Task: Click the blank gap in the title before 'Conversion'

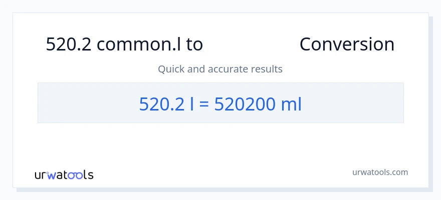Action: tap(251, 44)
